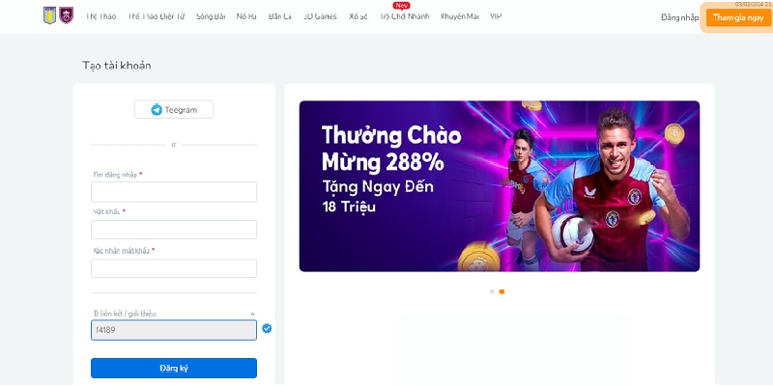Screen dimensions: 773x386
Task: Click the Tham gia ngay button
Action: pos(738,17)
